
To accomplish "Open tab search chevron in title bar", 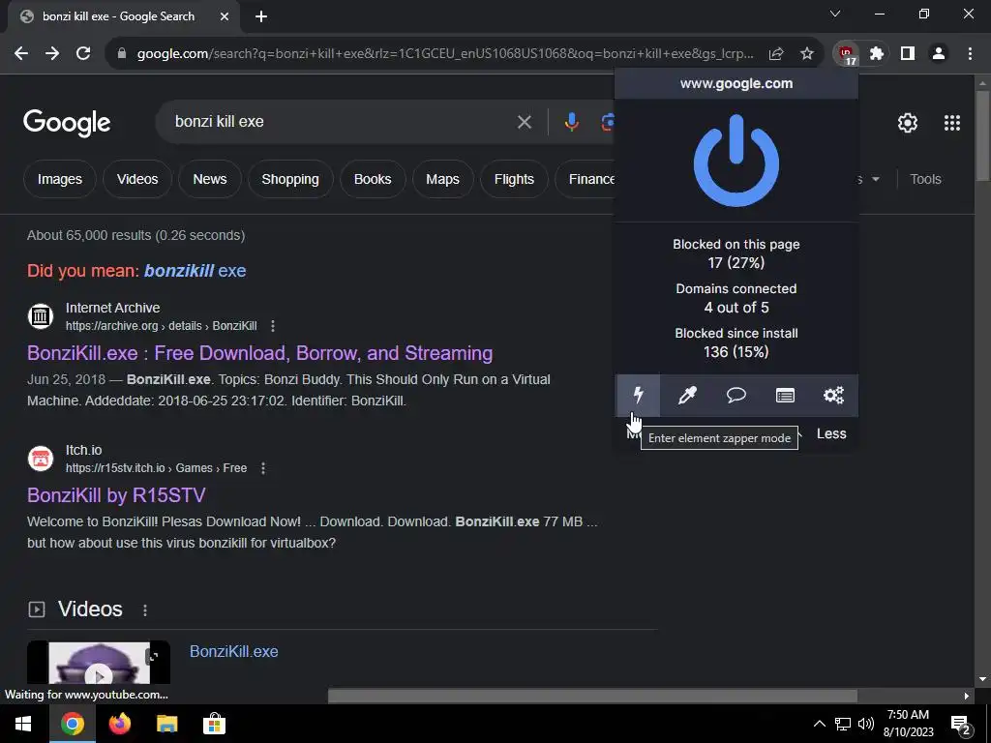I will point(835,14).
